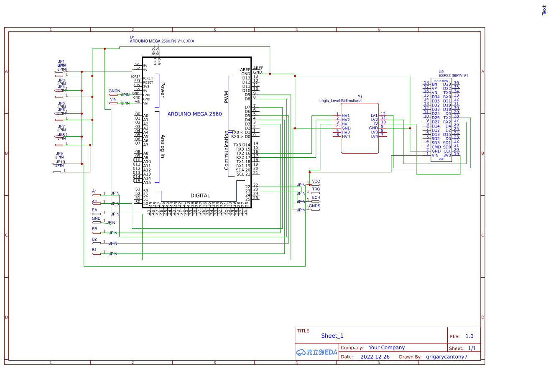This screenshot has height=369, width=551.
Task: Click the EasyEDA logo in the title block
Action: tap(316, 352)
